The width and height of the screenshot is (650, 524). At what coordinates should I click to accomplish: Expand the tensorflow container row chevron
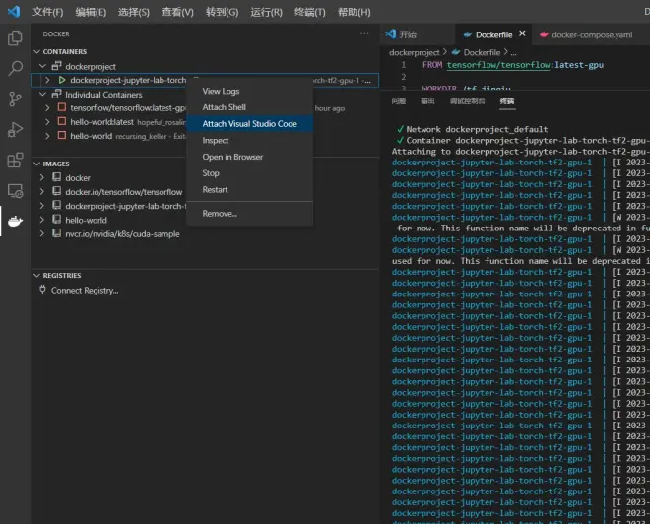(x=47, y=107)
